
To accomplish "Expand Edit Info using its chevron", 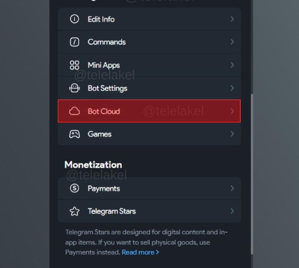I will coord(232,19).
